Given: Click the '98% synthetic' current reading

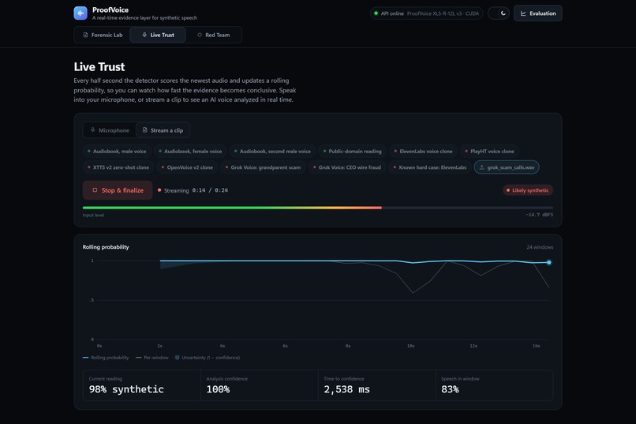Looking at the screenshot, I should 126,389.
